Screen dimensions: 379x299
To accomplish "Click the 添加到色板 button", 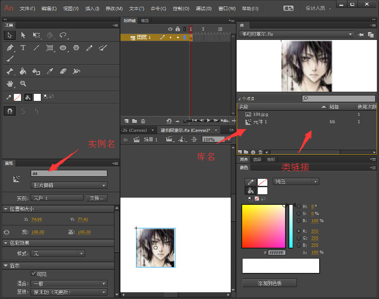I will tap(270, 283).
